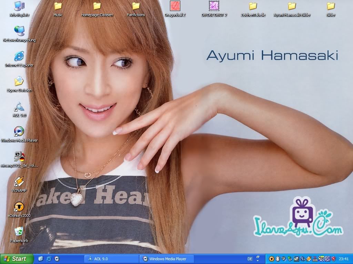
Task: Open the DE language bar indicator
Action: (x=250, y=259)
